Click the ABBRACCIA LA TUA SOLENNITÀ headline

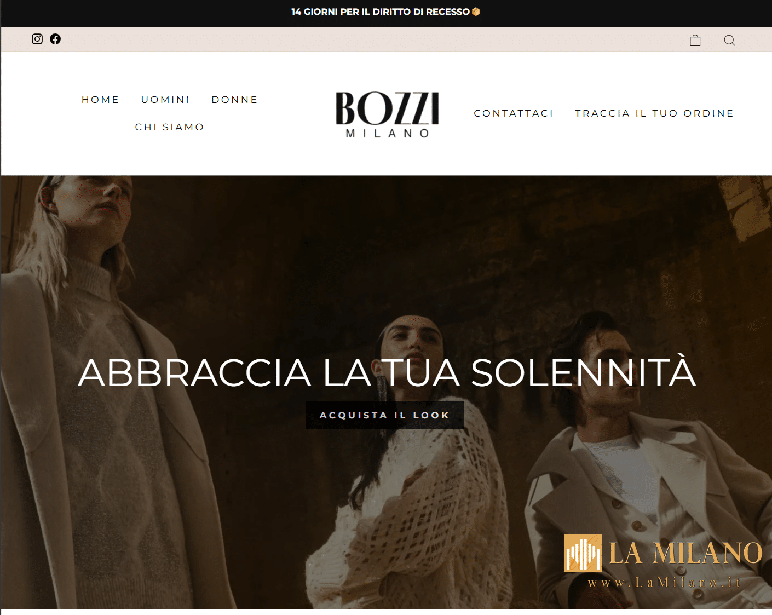(387, 372)
